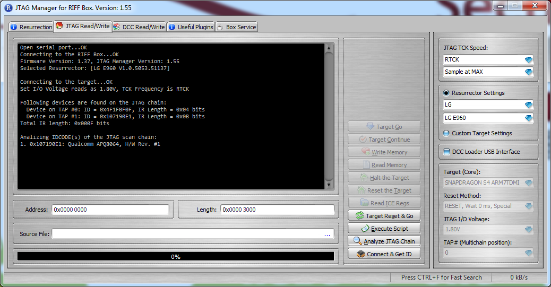Click the log scrollbar down arrow
Viewport: 551px width, 287px height.
click(329, 185)
